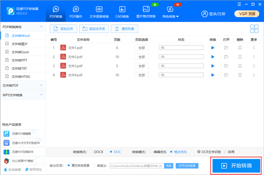The width and height of the screenshot is (264, 175).
Task: Delete 文件2.pdf with trash icon
Action: tap(240, 57)
